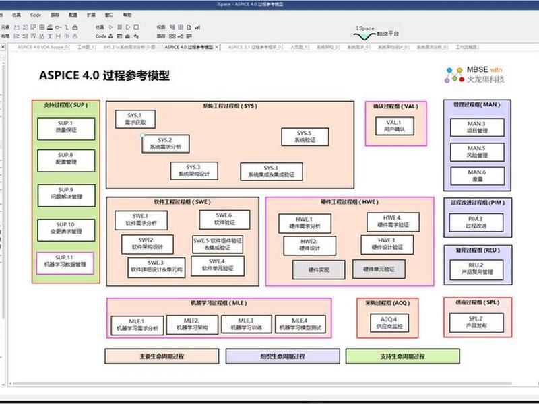Select the SWE.6 软件验证 block
The image size is (539, 404).
click(224, 220)
